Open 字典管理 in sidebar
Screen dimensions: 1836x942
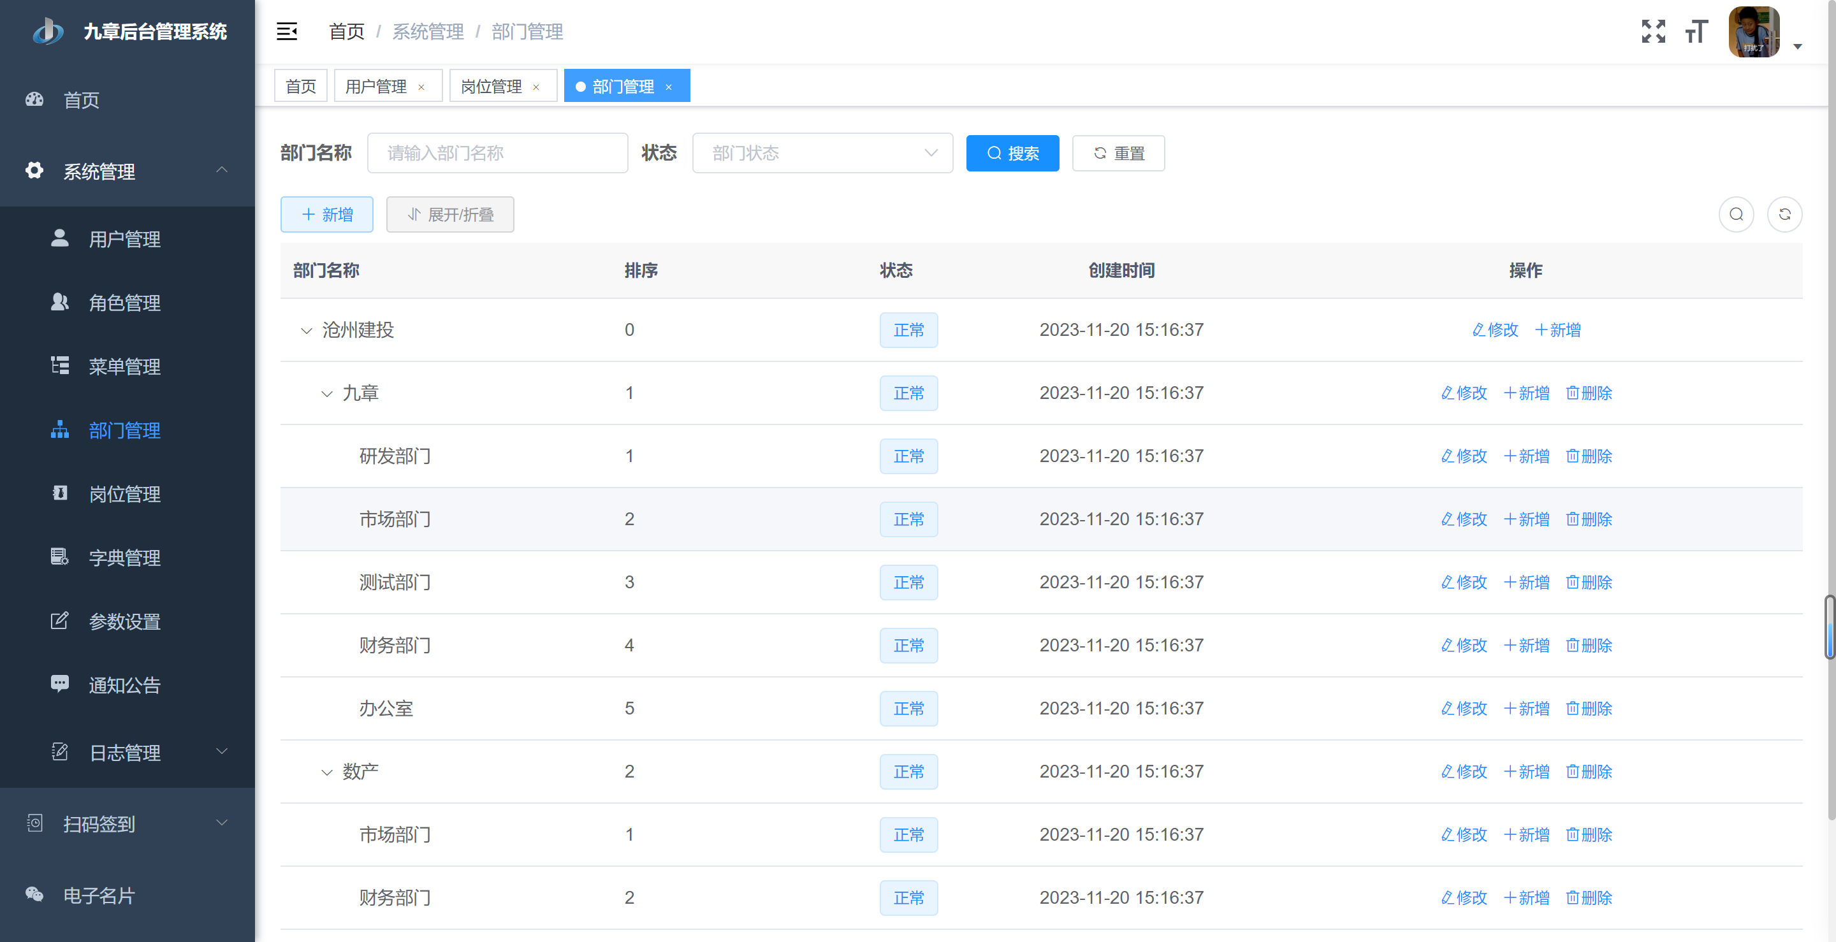[124, 558]
